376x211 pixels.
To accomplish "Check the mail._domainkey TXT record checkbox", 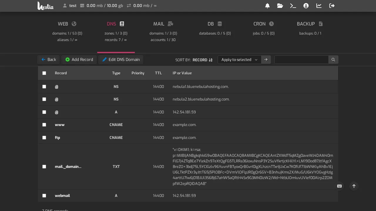I will [44, 166].
